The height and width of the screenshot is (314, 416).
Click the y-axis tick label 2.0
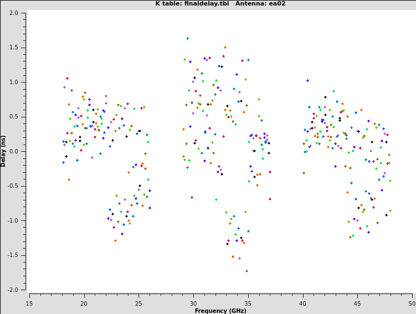click(x=14, y=13)
